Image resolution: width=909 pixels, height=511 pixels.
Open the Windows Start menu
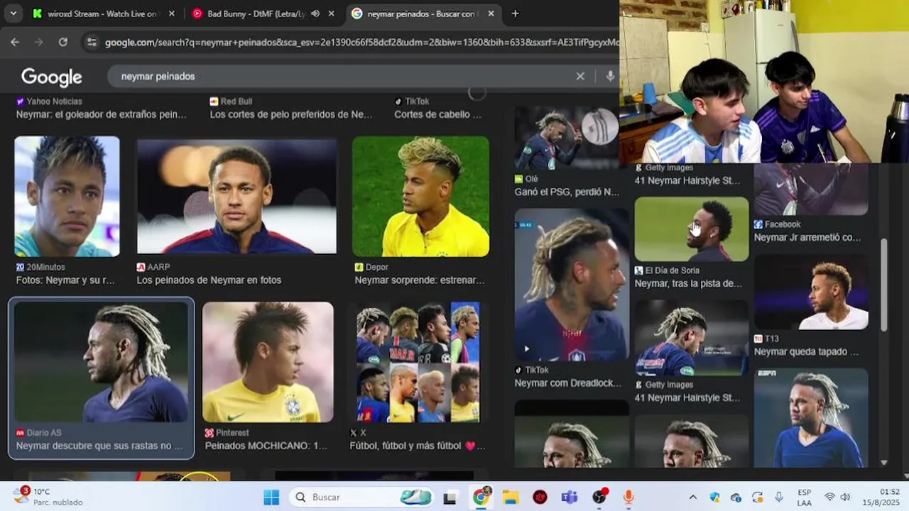click(271, 498)
